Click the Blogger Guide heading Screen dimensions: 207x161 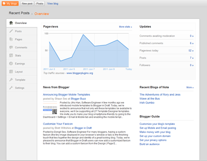pyautogui.click(x=149, y=116)
